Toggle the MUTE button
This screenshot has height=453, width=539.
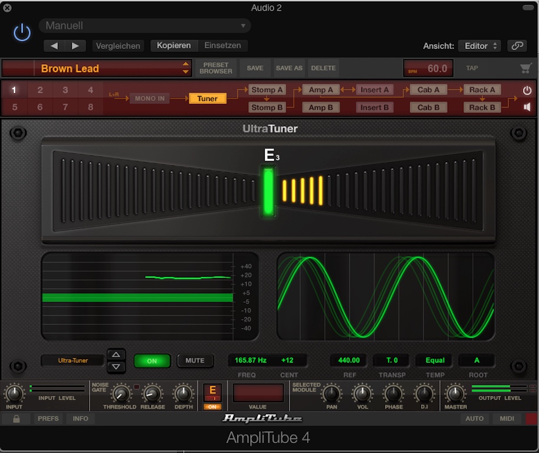(195, 361)
